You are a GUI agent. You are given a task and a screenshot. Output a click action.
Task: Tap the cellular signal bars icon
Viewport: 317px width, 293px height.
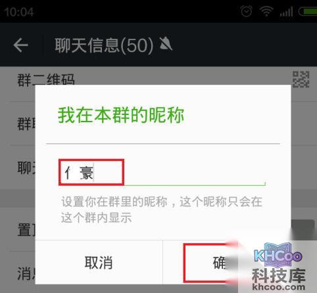pyautogui.click(x=286, y=11)
